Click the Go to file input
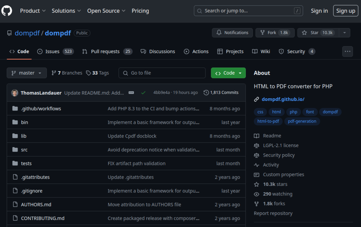 tap(162, 73)
